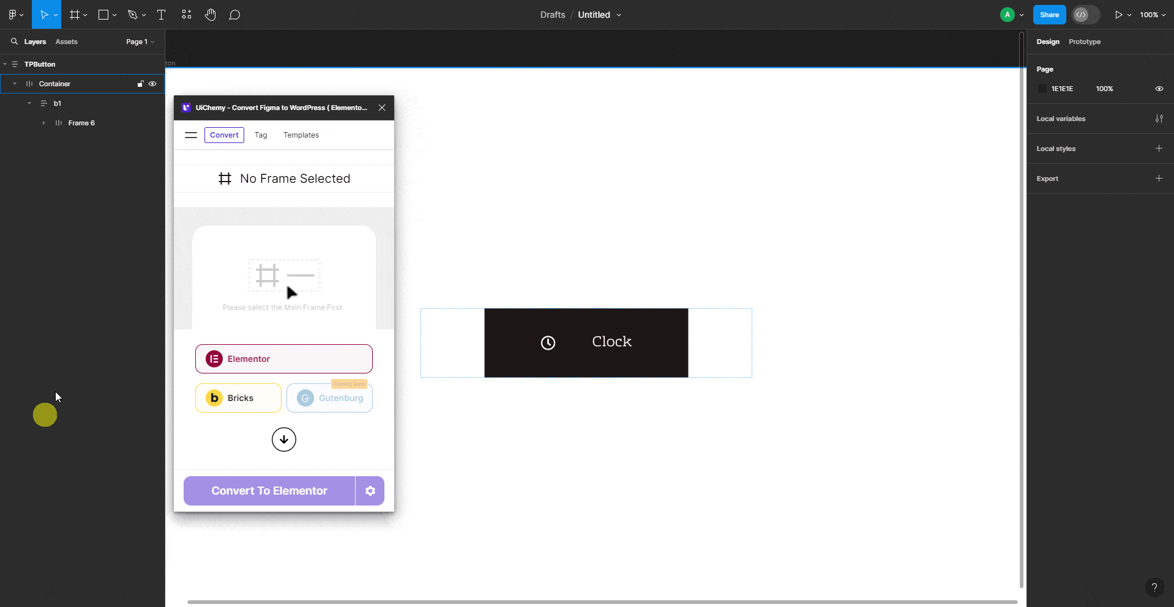Add an export setting with plus

1159,178
